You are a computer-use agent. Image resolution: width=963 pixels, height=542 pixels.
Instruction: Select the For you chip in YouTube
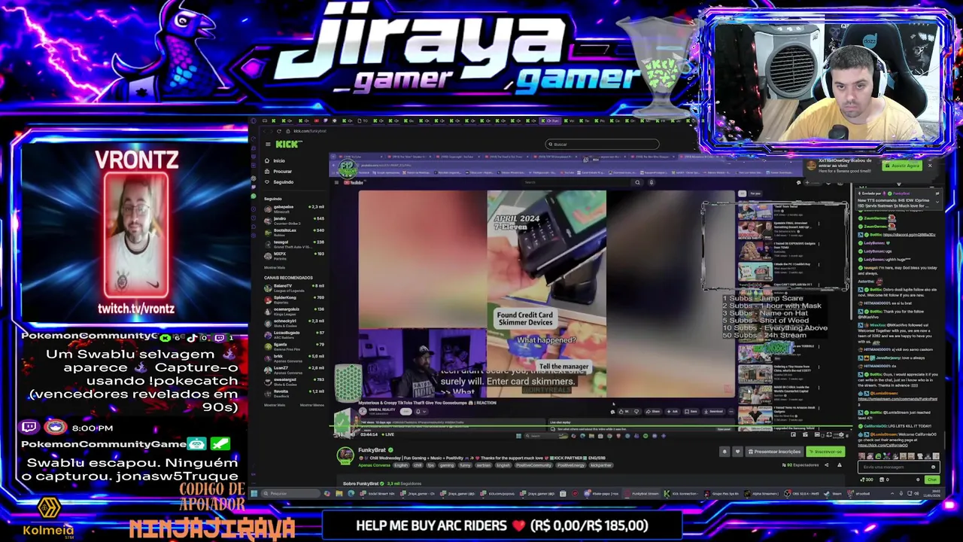click(755, 193)
